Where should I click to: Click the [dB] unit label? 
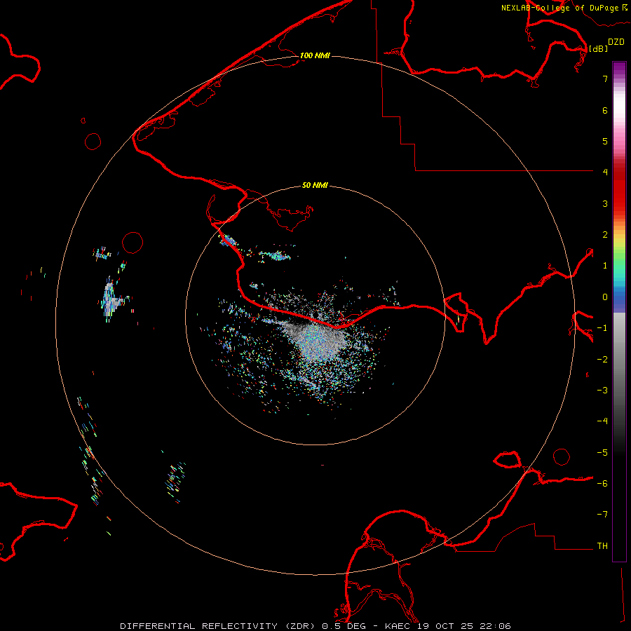(598, 48)
